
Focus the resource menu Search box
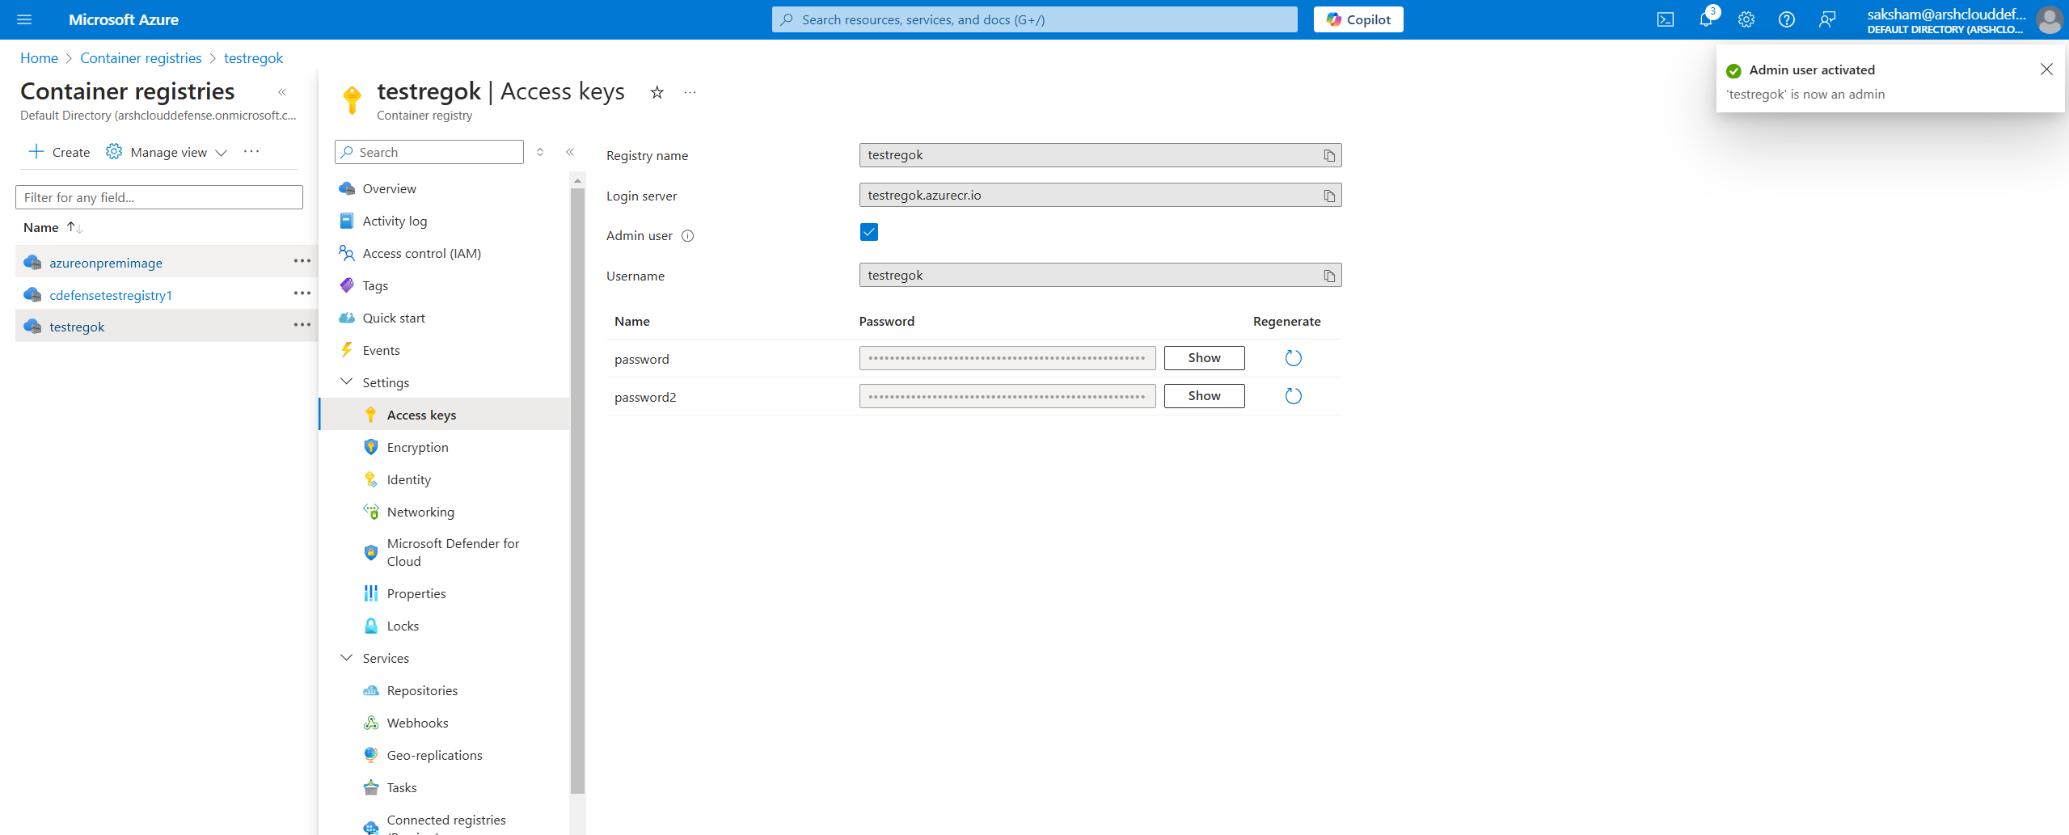click(x=429, y=152)
